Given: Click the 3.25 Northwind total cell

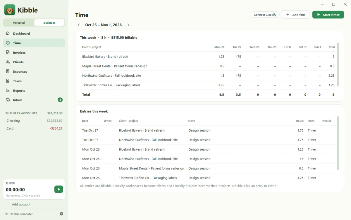Looking at the screenshot, I should pyautogui.click(x=331, y=76).
